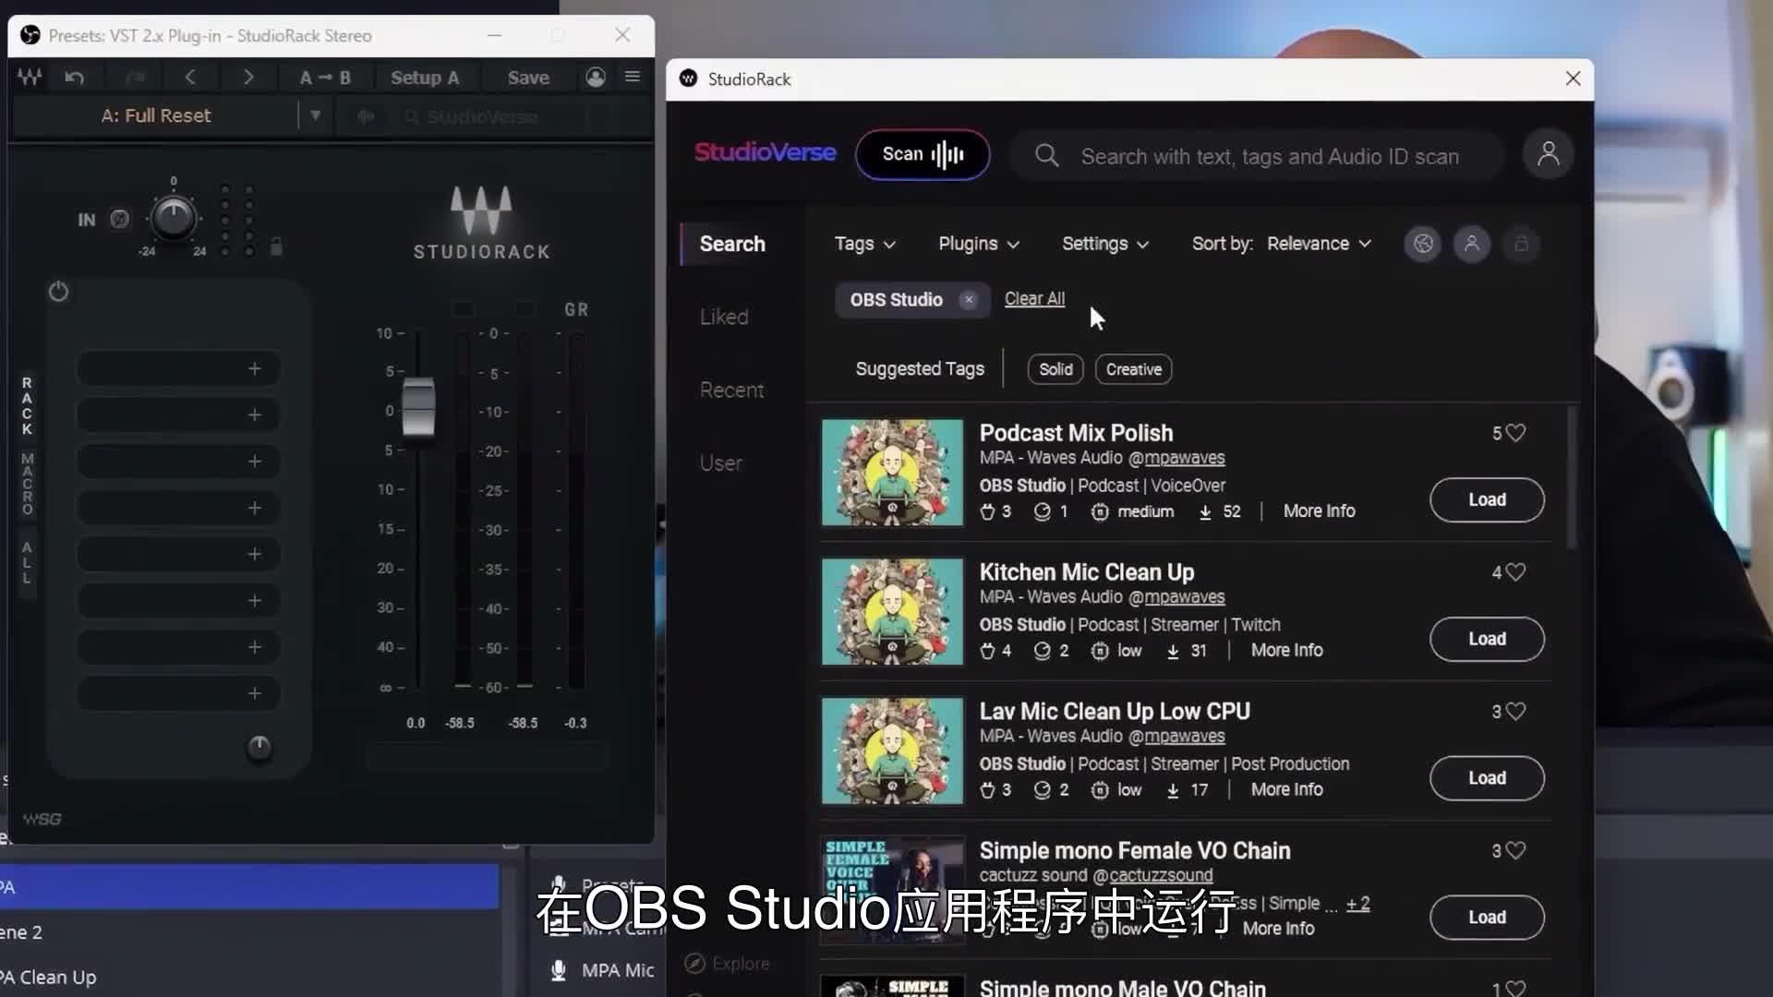
Task: Load the Kitchen Mic Clean Up preset
Action: (x=1486, y=639)
